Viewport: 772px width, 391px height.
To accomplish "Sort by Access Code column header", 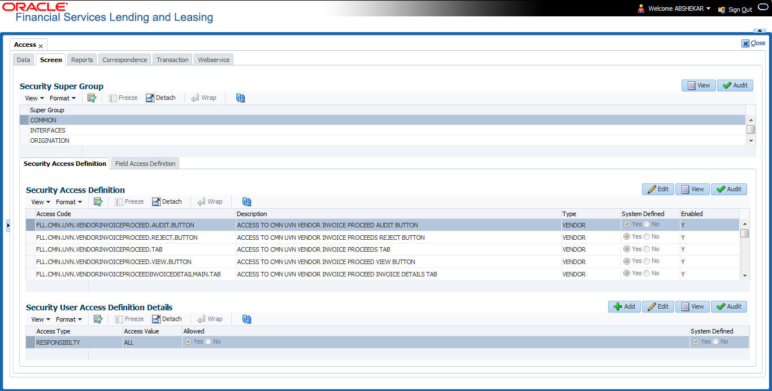I will pyautogui.click(x=54, y=214).
